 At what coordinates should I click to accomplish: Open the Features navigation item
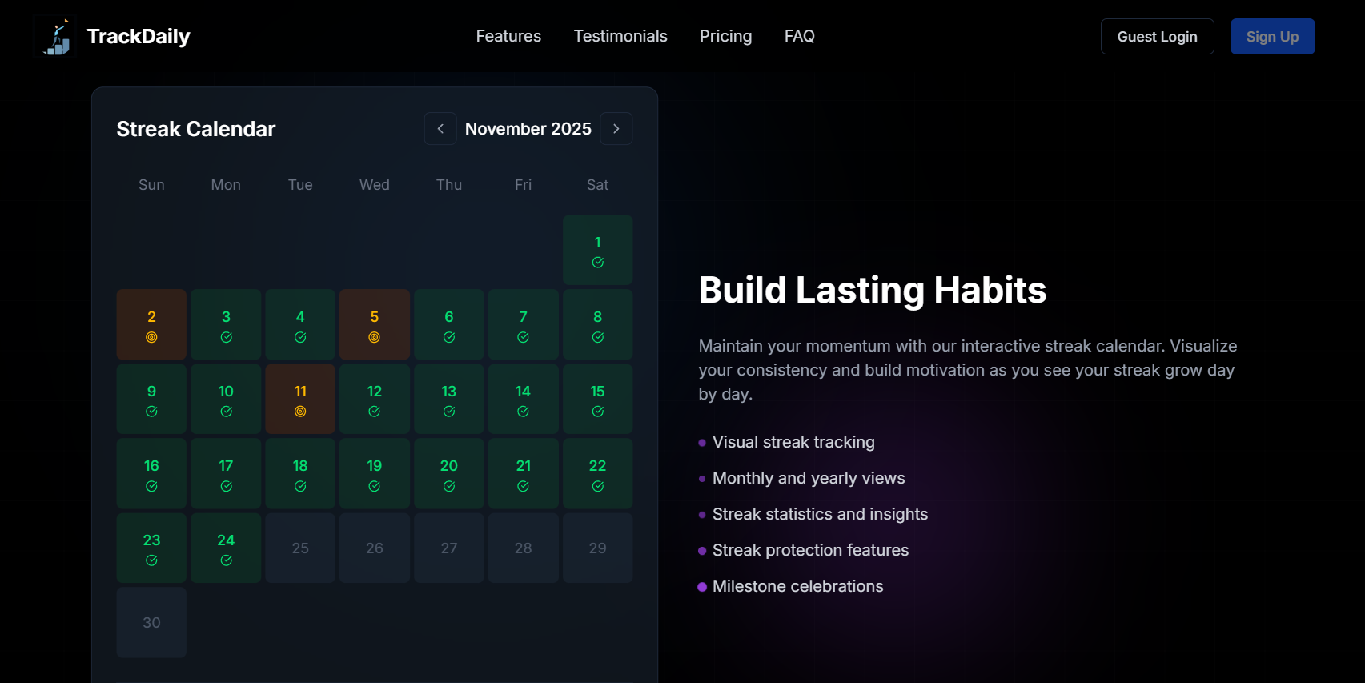click(508, 36)
